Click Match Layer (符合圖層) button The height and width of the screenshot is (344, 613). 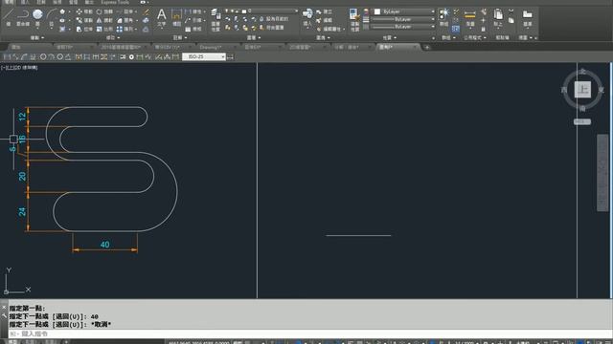point(271,28)
